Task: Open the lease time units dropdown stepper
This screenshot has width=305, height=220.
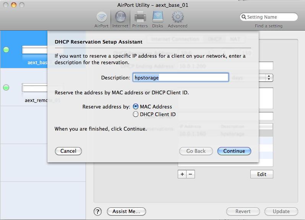Action: pyautogui.click(x=269, y=78)
